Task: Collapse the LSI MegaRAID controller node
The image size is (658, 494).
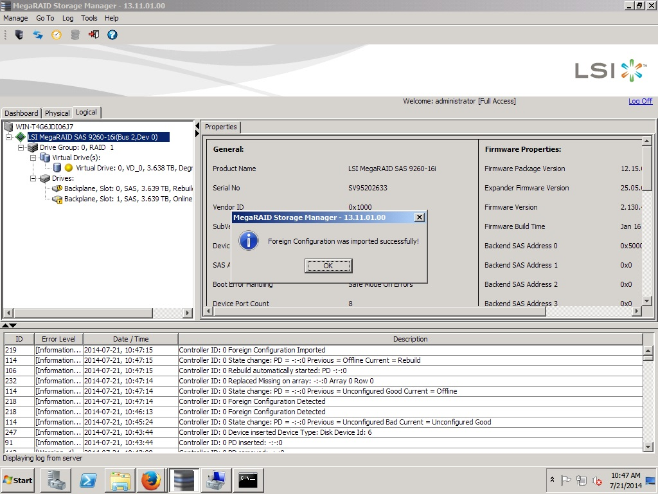Action: 8,137
